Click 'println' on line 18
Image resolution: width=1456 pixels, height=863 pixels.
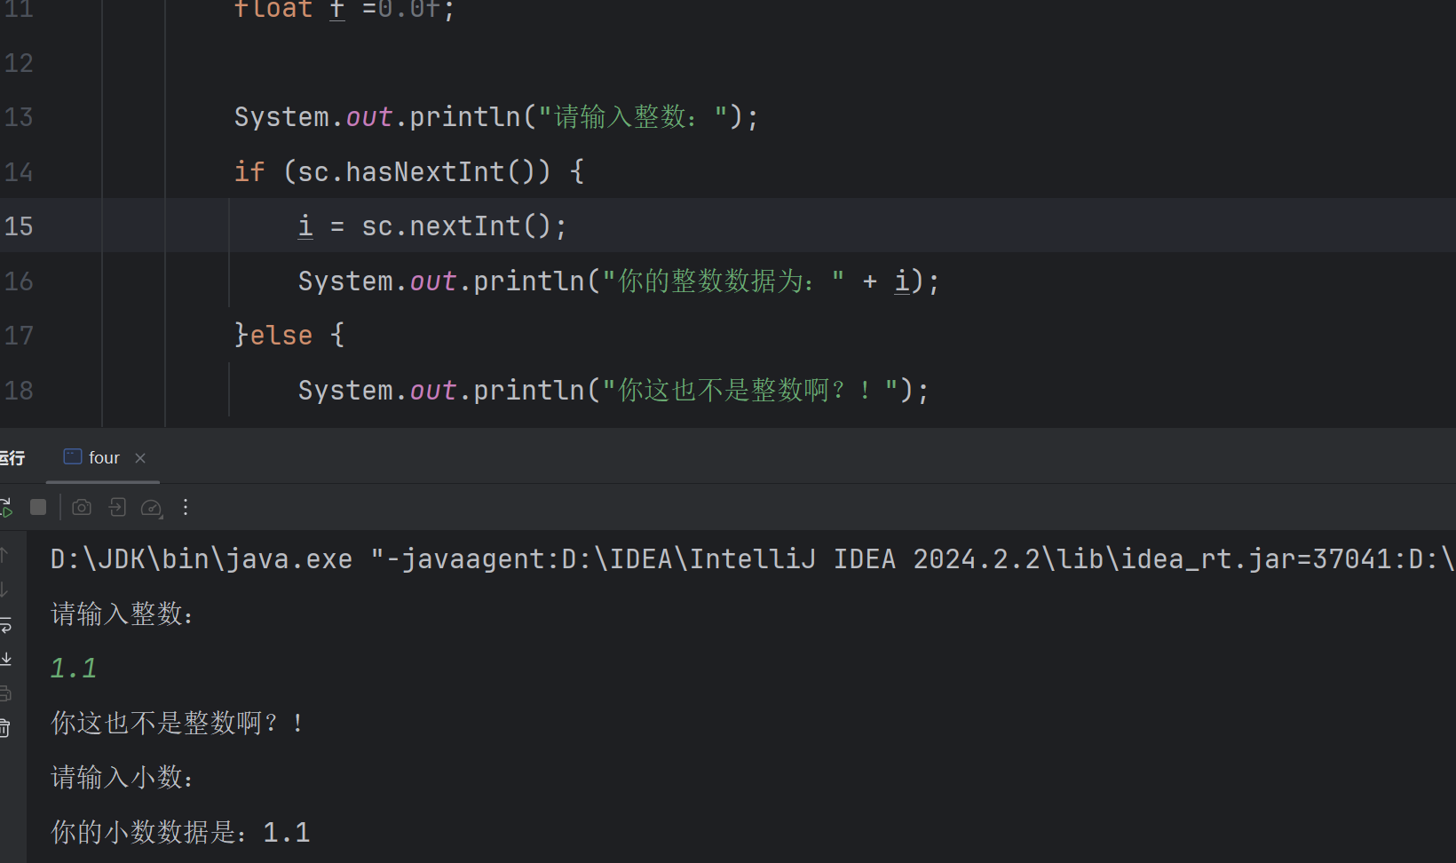[529, 391]
